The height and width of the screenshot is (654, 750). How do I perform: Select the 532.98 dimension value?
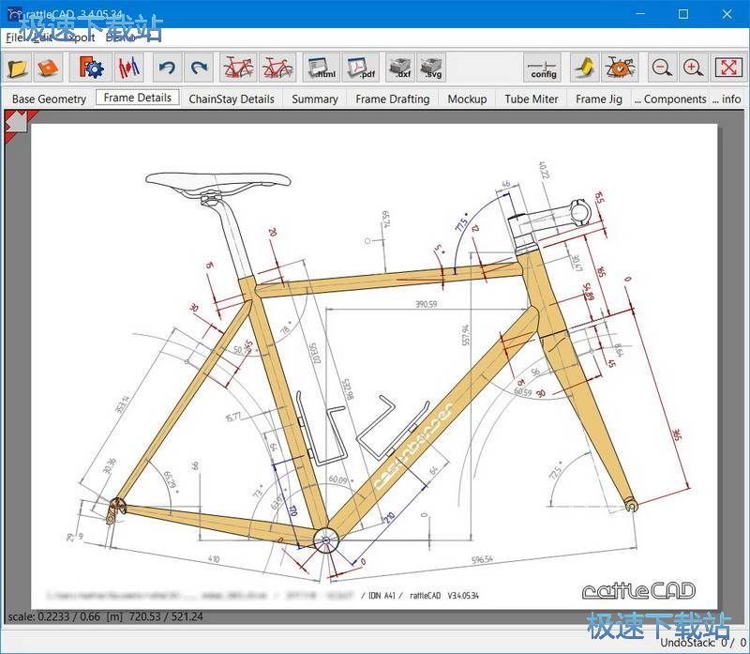point(348,389)
